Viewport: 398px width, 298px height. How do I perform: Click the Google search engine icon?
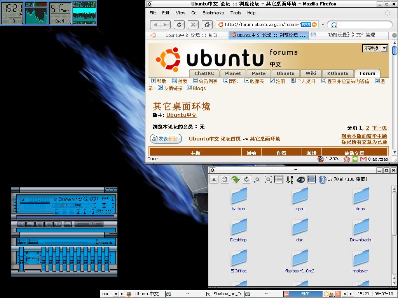(334, 24)
